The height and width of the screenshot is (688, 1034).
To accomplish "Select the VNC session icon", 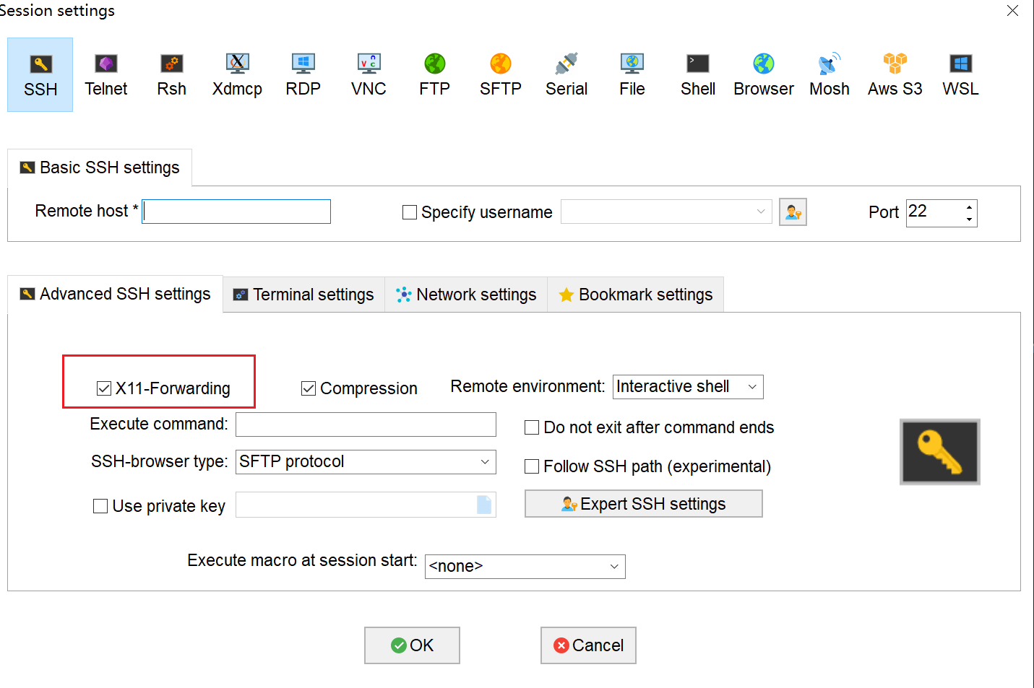I will tap(369, 74).
